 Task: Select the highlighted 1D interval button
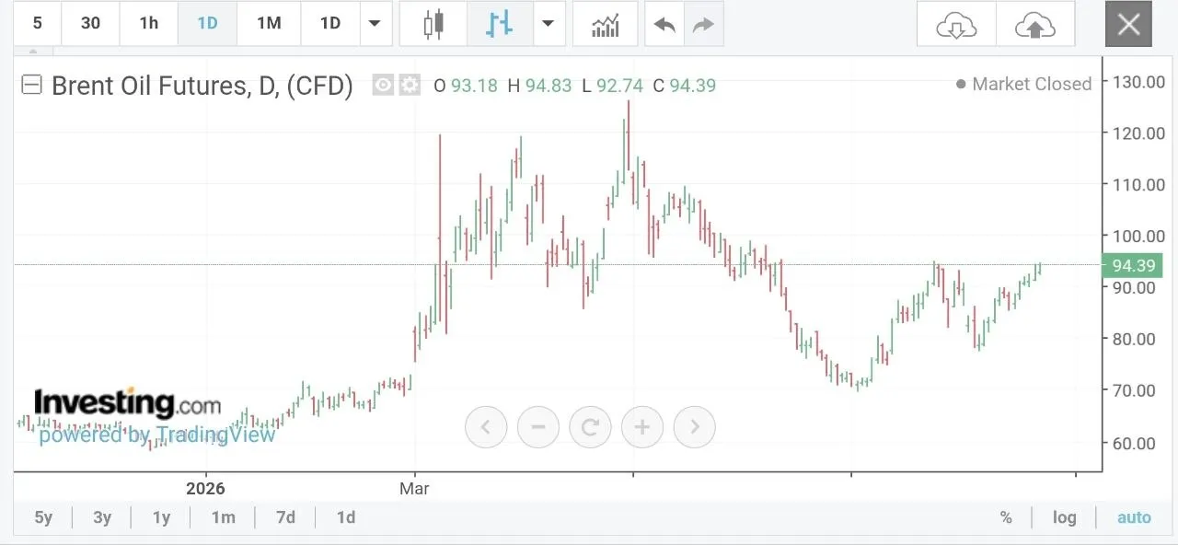click(208, 24)
